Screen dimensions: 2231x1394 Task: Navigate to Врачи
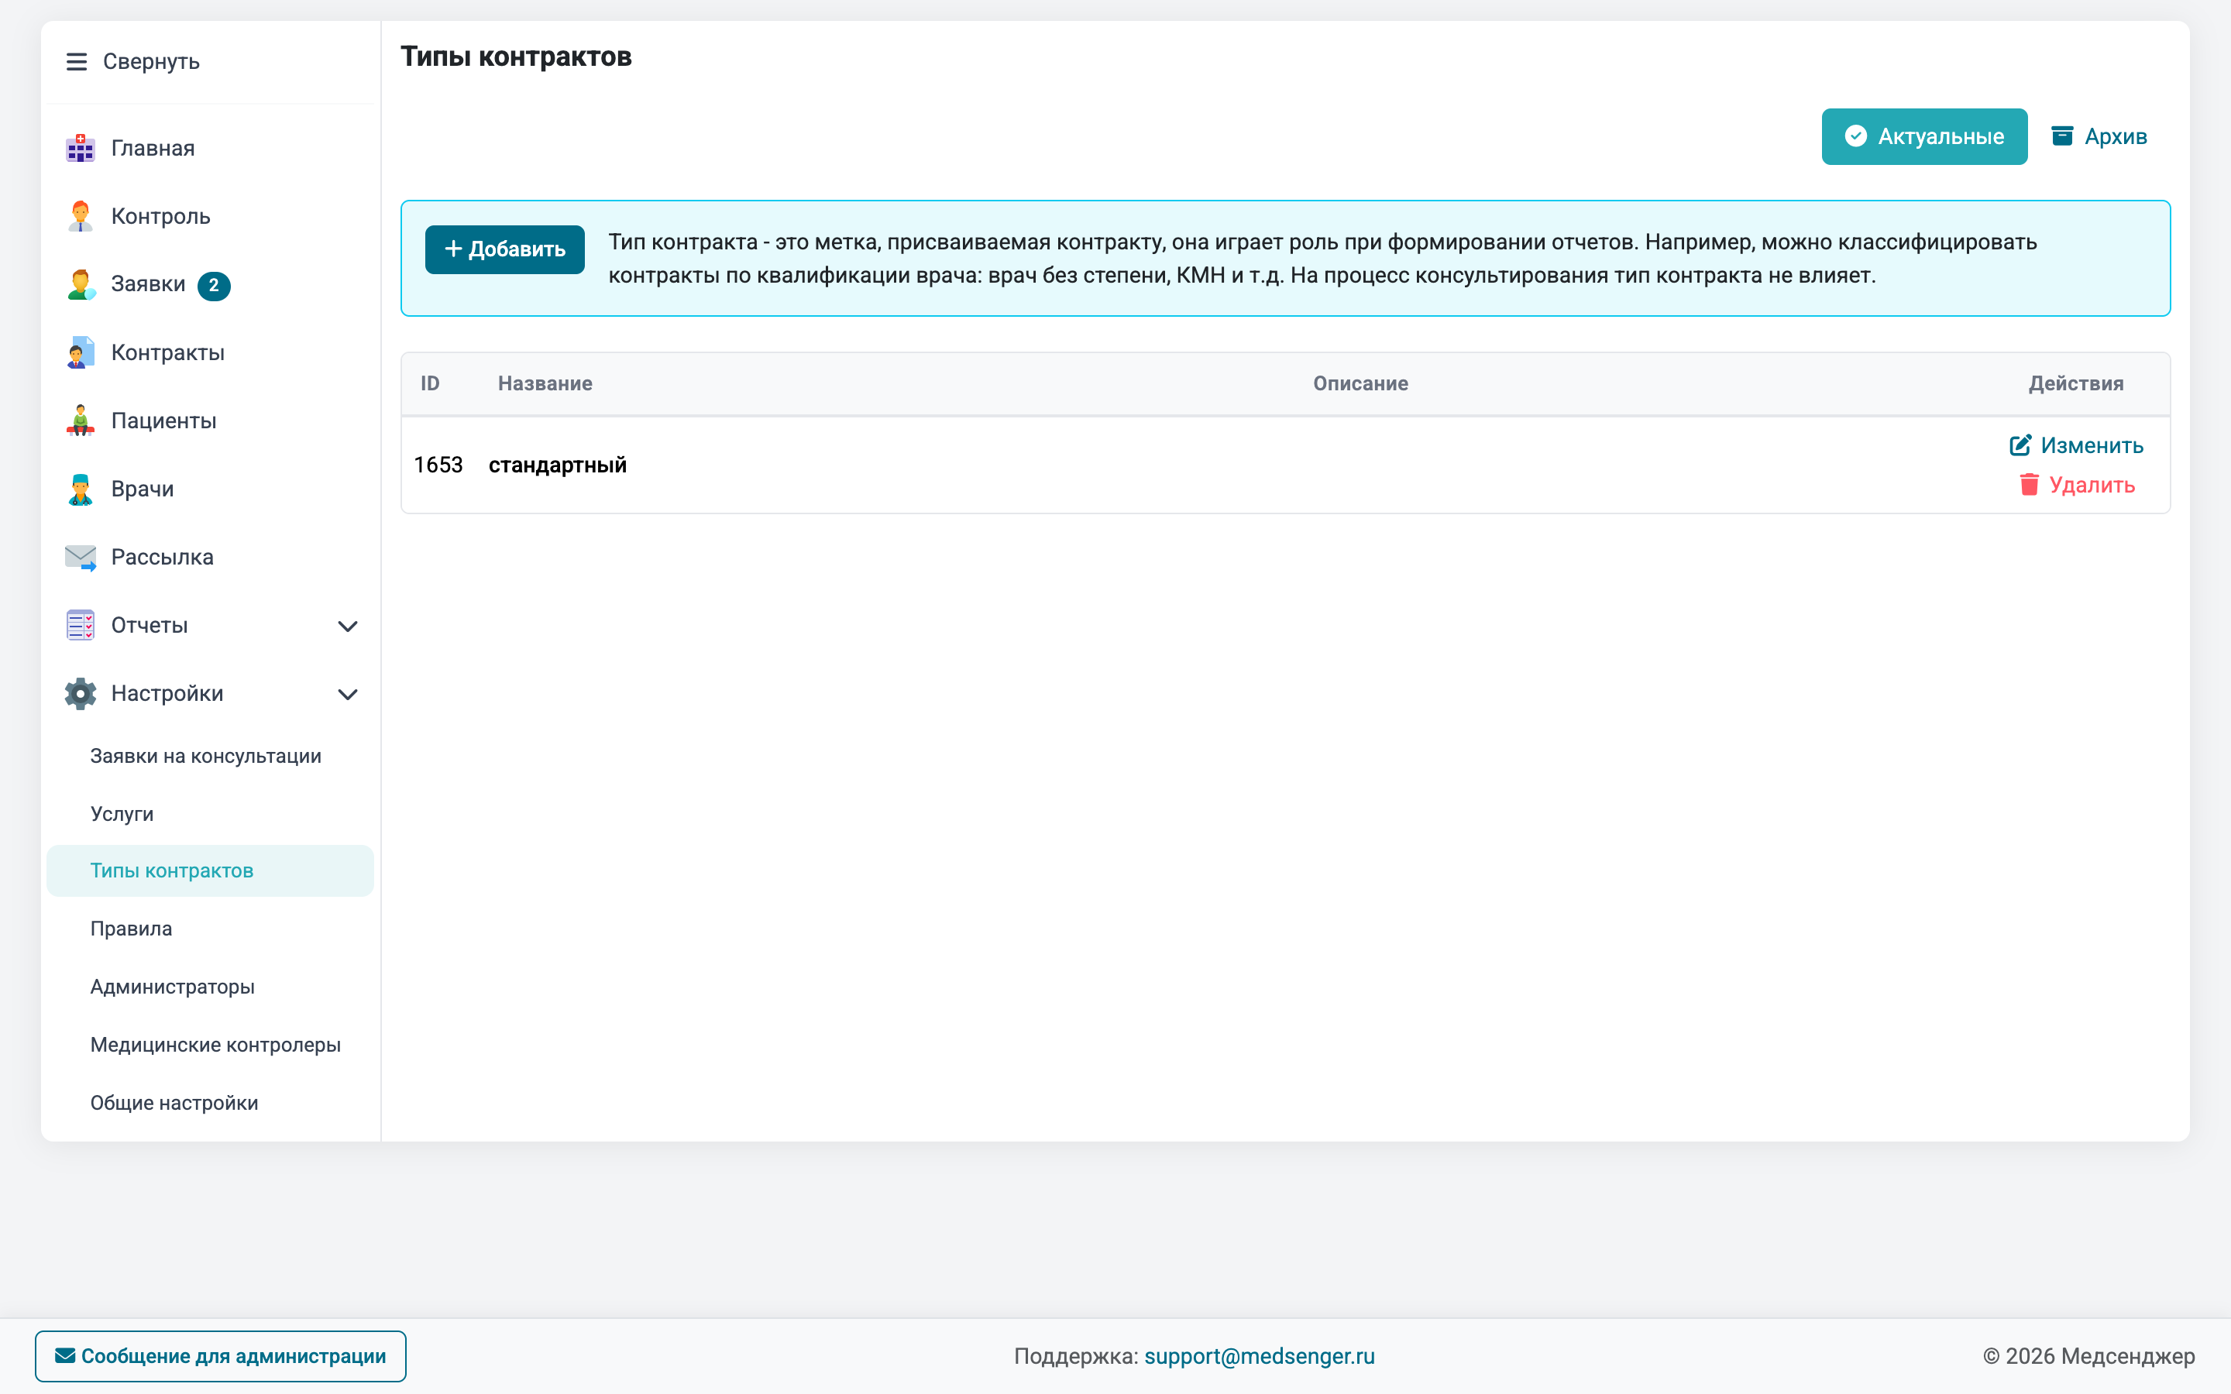tap(210, 489)
